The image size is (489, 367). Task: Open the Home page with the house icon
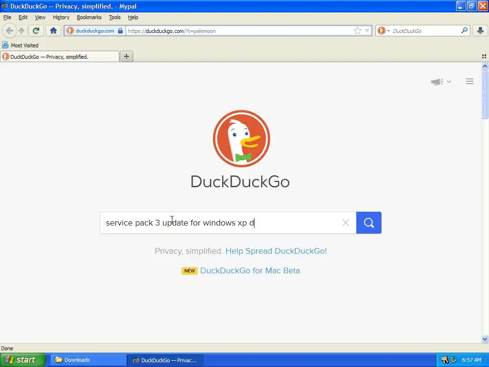(x=53, y=31)
